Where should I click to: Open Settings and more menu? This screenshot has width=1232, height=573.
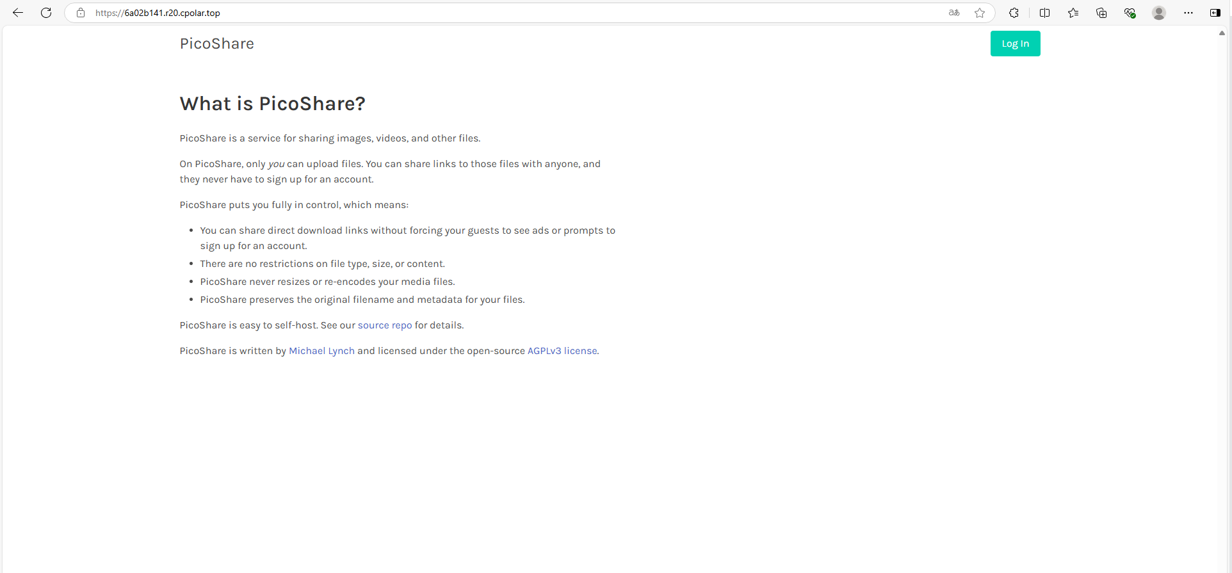1188,13
